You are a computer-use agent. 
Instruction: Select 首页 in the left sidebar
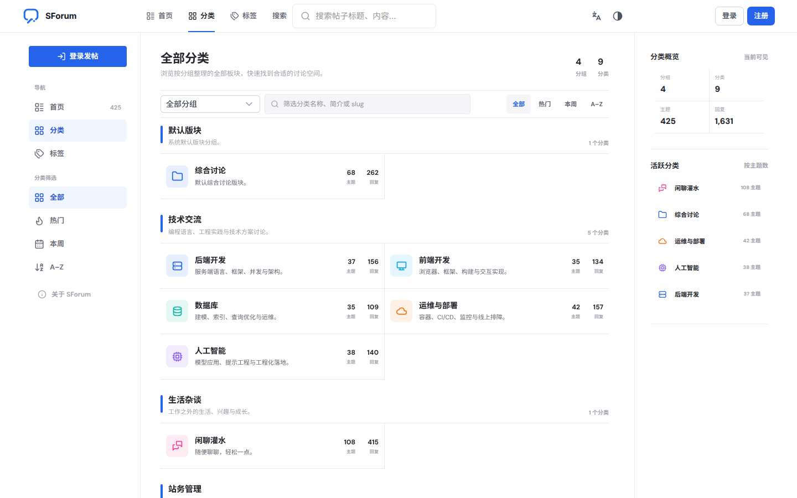click(x=77, y=107)
